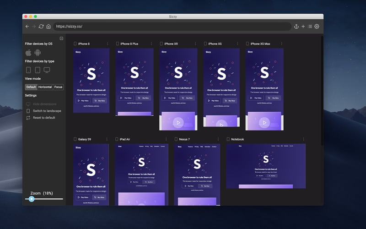Click the Nexus 7 label
Viewport: 366px width, 229px height.
tap(184, 139)
